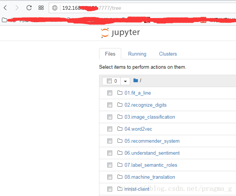The image size is (236, 196).
Task: Check the box for 07.label_semantic_roles
Action: 110,165
